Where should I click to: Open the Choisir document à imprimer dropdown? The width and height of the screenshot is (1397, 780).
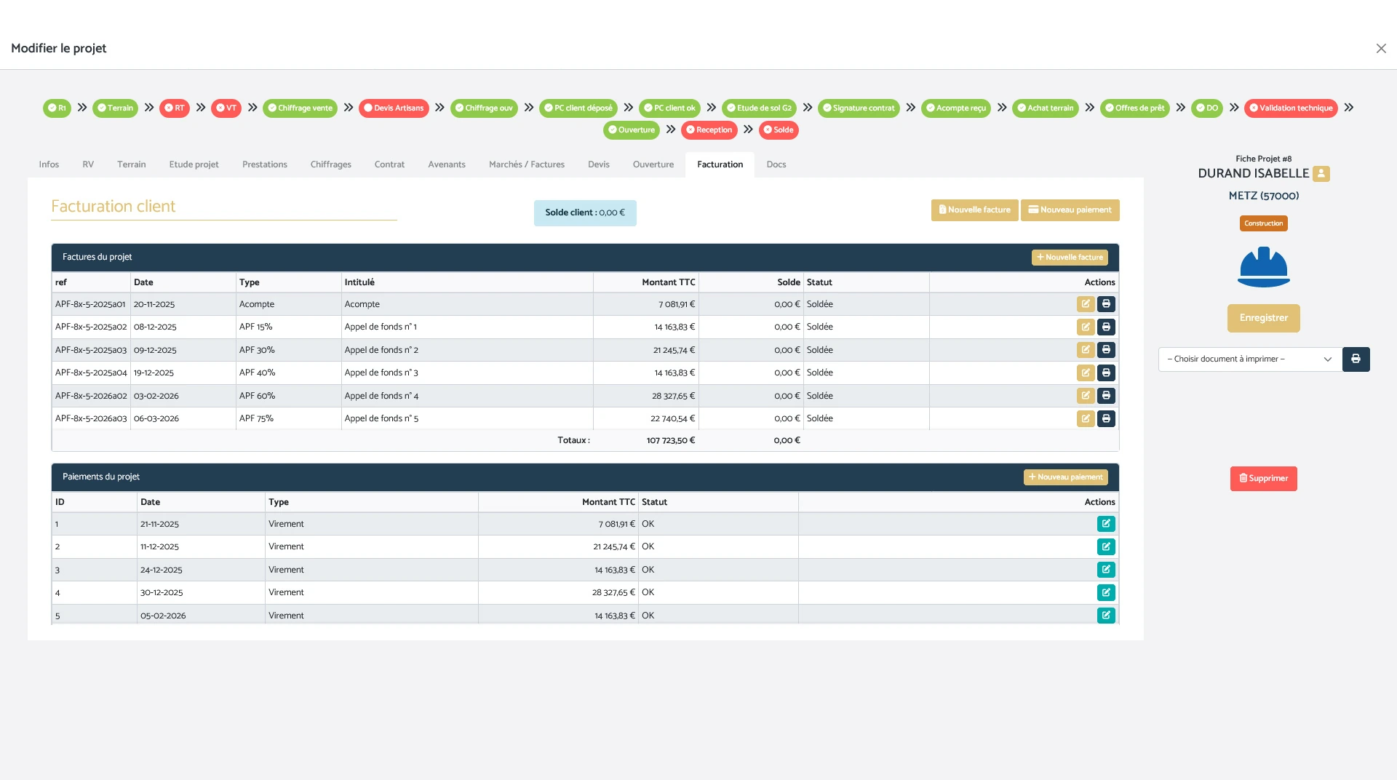[x=1249, y=359]
